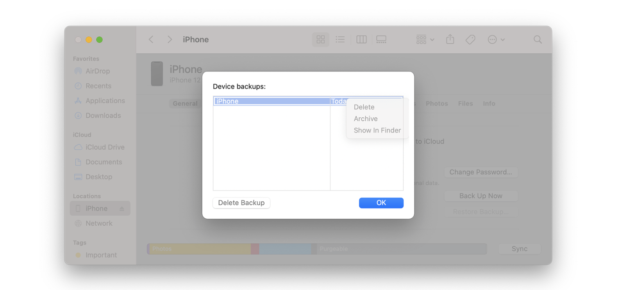Screen dimensions: 636x290
Task: Select the Important tag in sidebar
Action: (101, 255)
